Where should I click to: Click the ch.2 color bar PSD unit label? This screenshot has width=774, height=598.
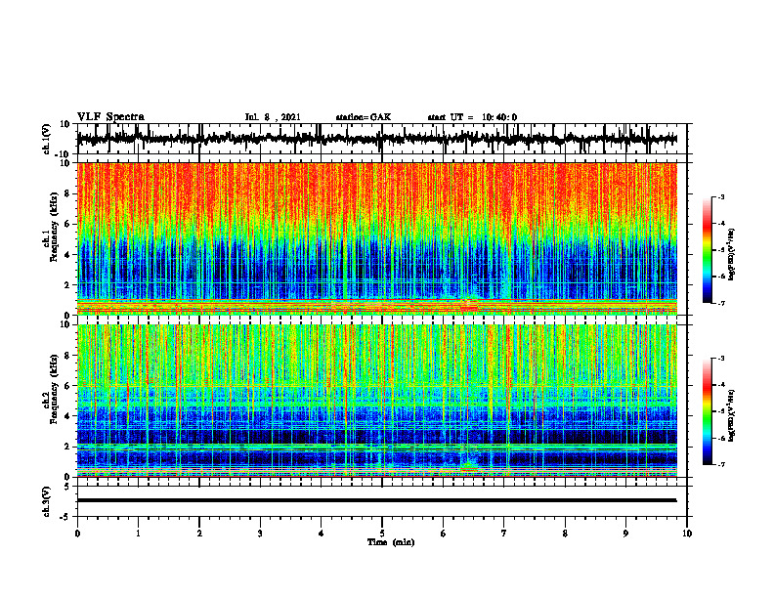click(733, 415)
